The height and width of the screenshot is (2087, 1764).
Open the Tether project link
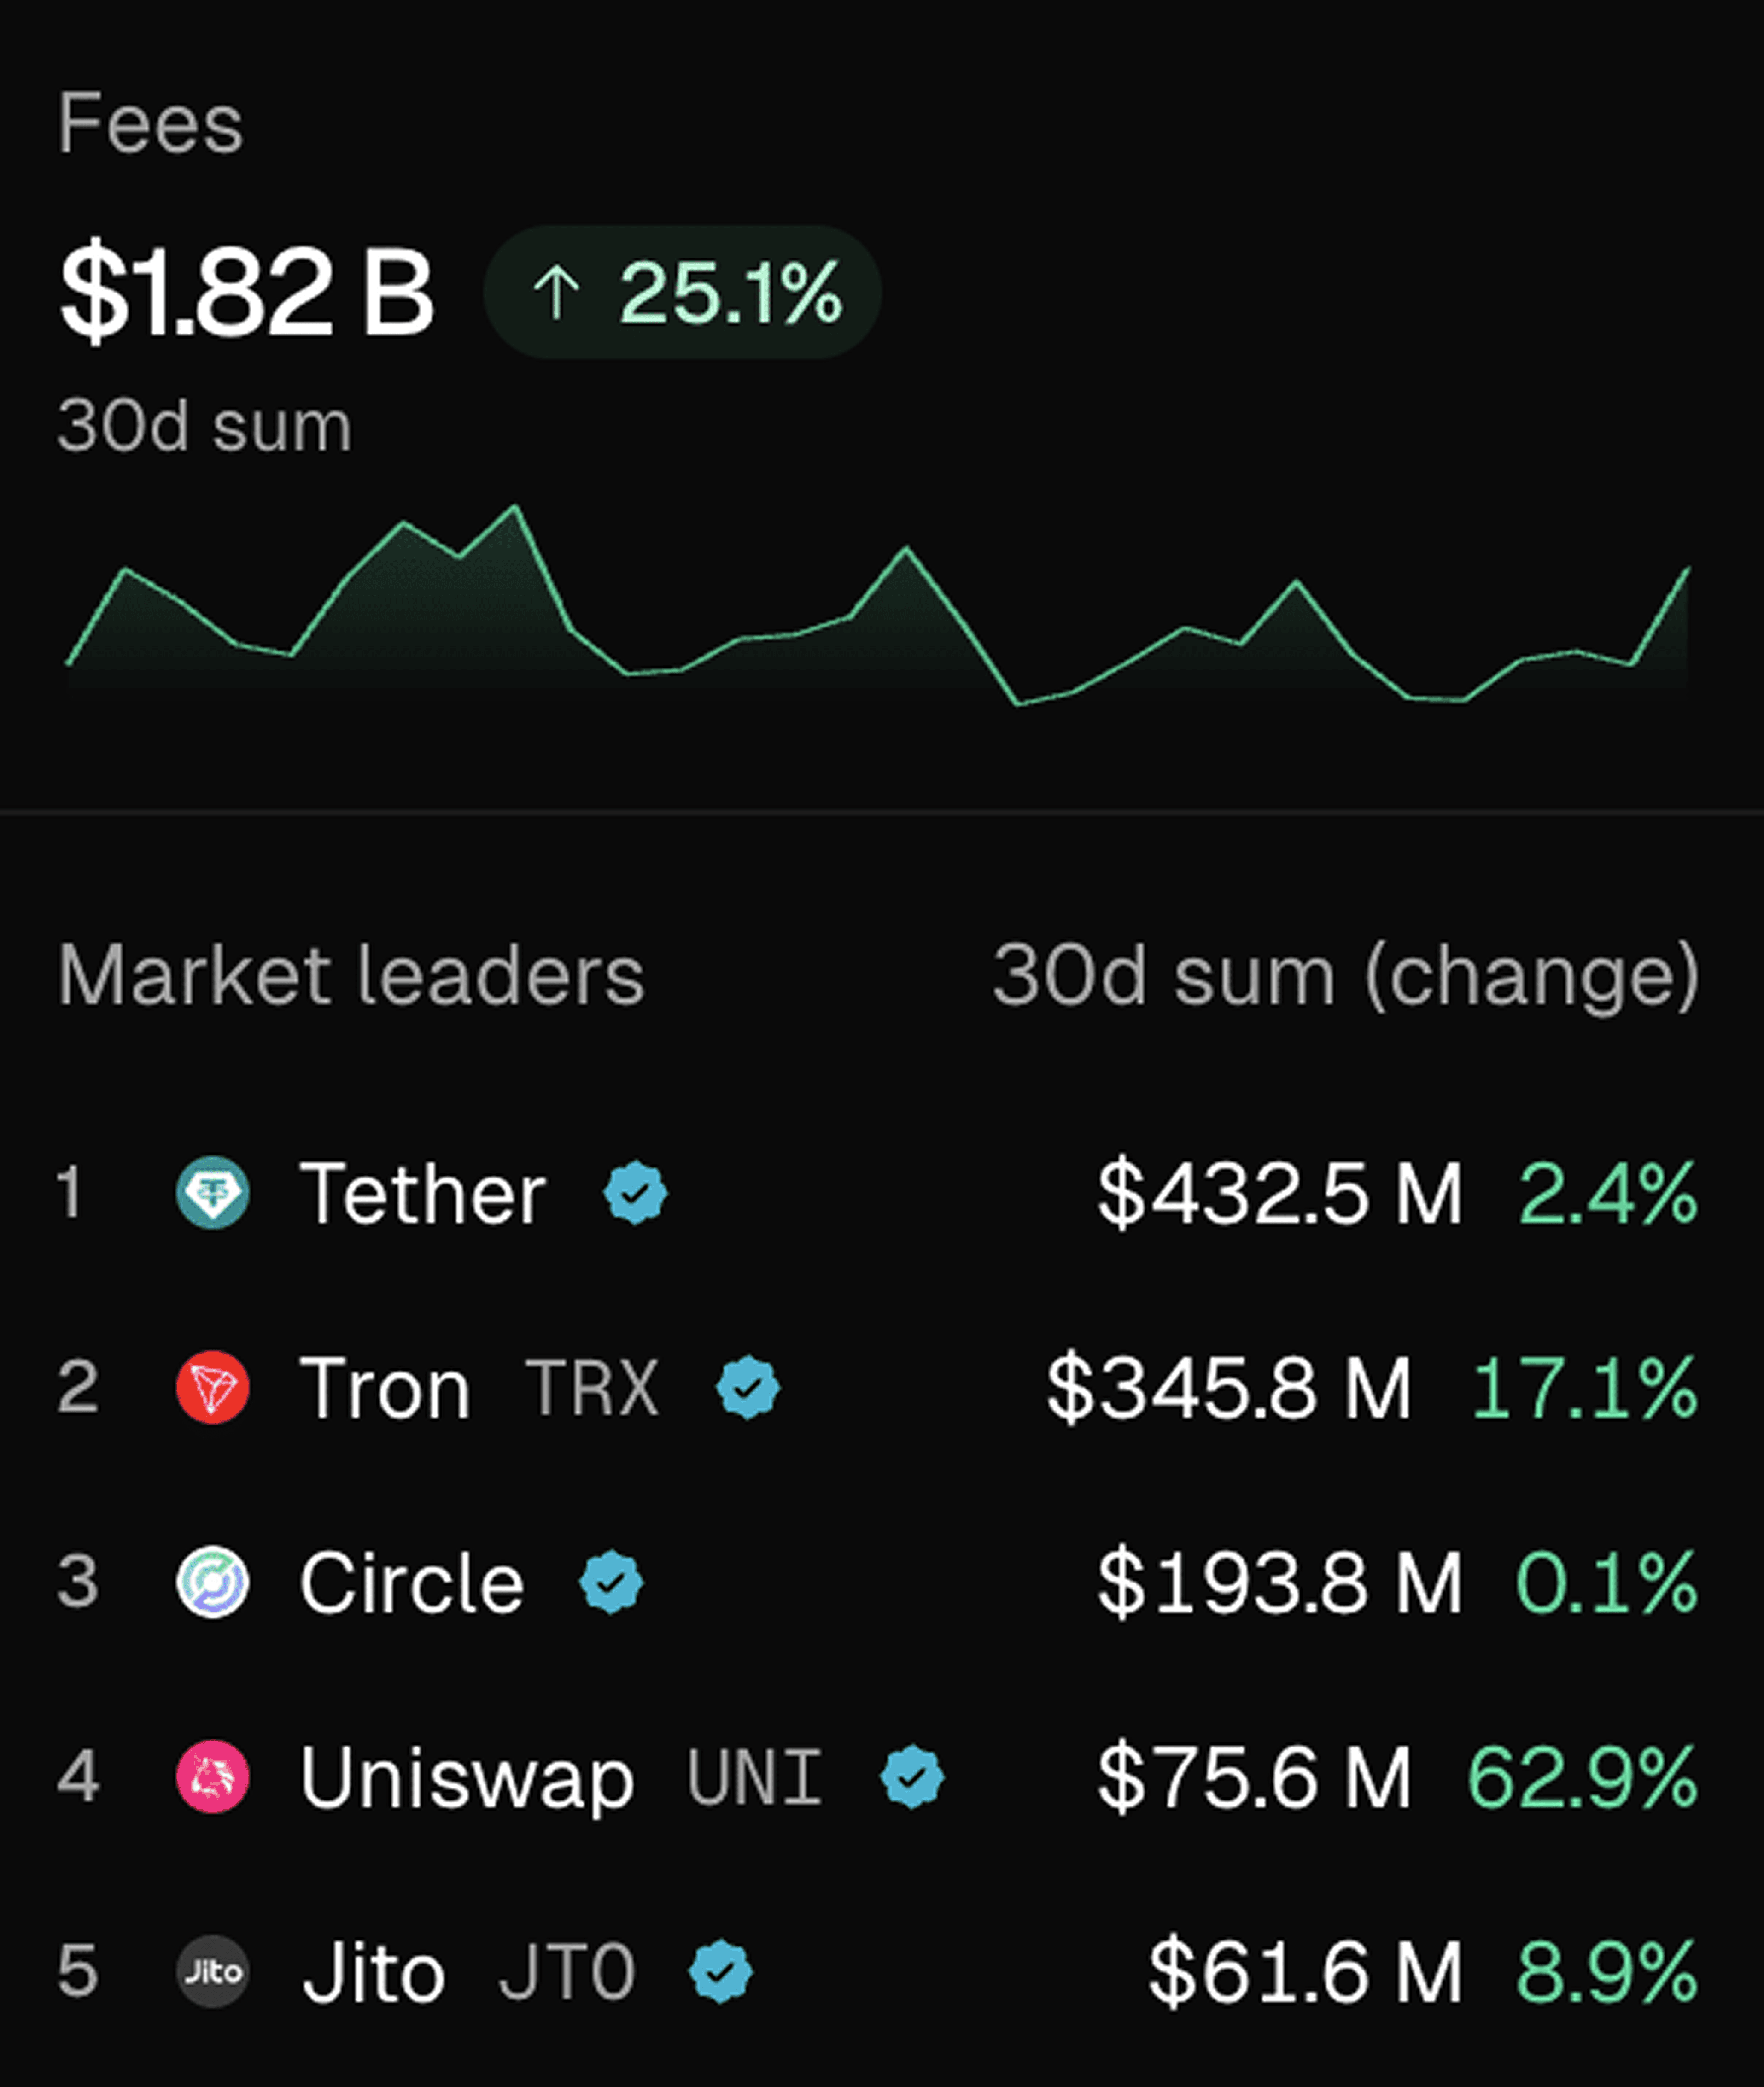pyautogui.click(x=422, y=1193)
